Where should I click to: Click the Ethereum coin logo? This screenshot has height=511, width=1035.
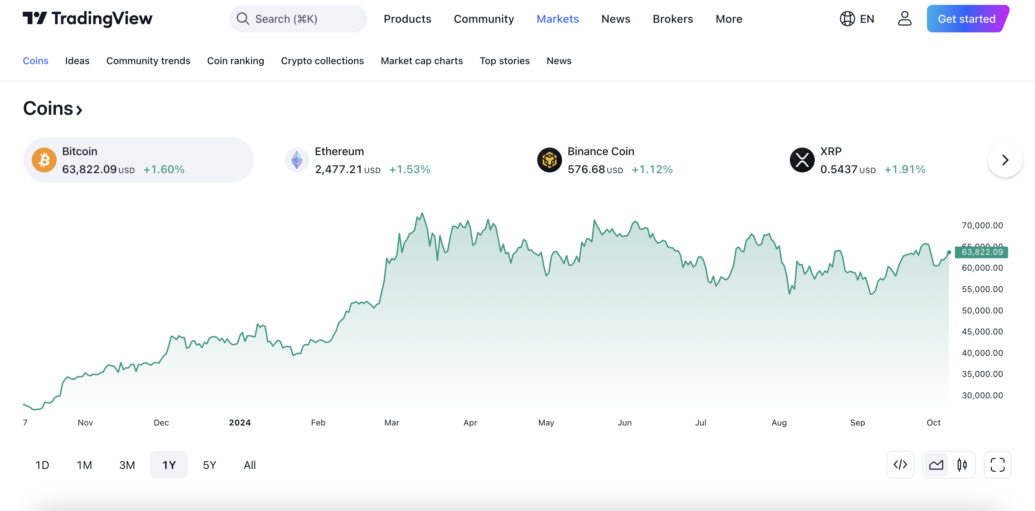click(297, 160)
